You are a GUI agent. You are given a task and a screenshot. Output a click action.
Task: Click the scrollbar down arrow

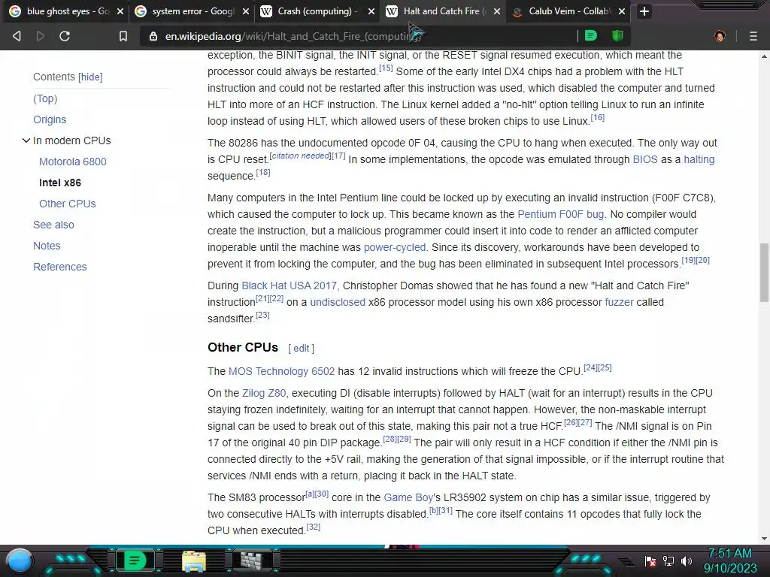point(764,538)
